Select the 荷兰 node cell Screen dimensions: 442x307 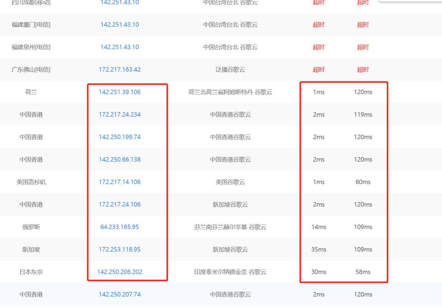tap(31, 92)
